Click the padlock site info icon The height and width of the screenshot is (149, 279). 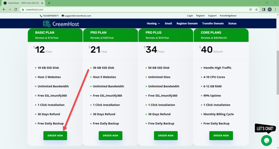23,9
